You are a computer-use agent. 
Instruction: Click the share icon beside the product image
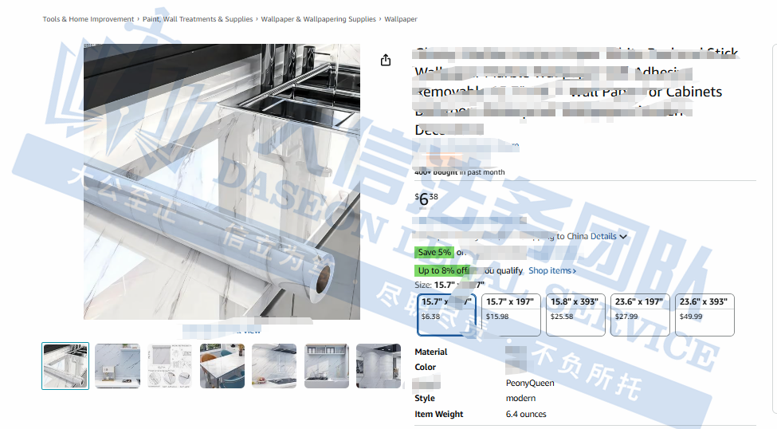(x=386, y=61)
